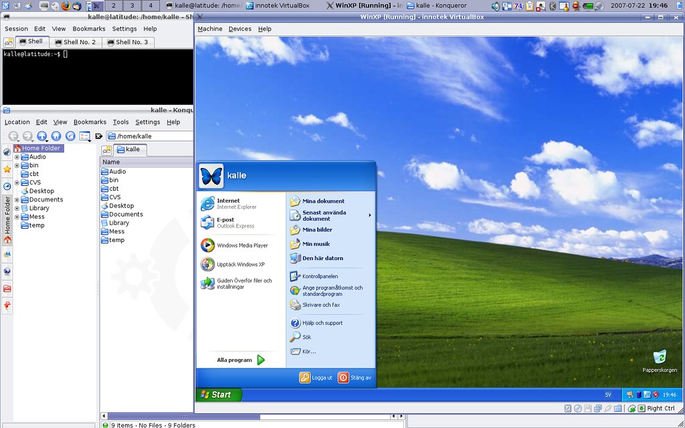Switch to virtual desktop 2 in the KDE pager
685x428 pixels.
pyautogui.click(x=114, y=5)
